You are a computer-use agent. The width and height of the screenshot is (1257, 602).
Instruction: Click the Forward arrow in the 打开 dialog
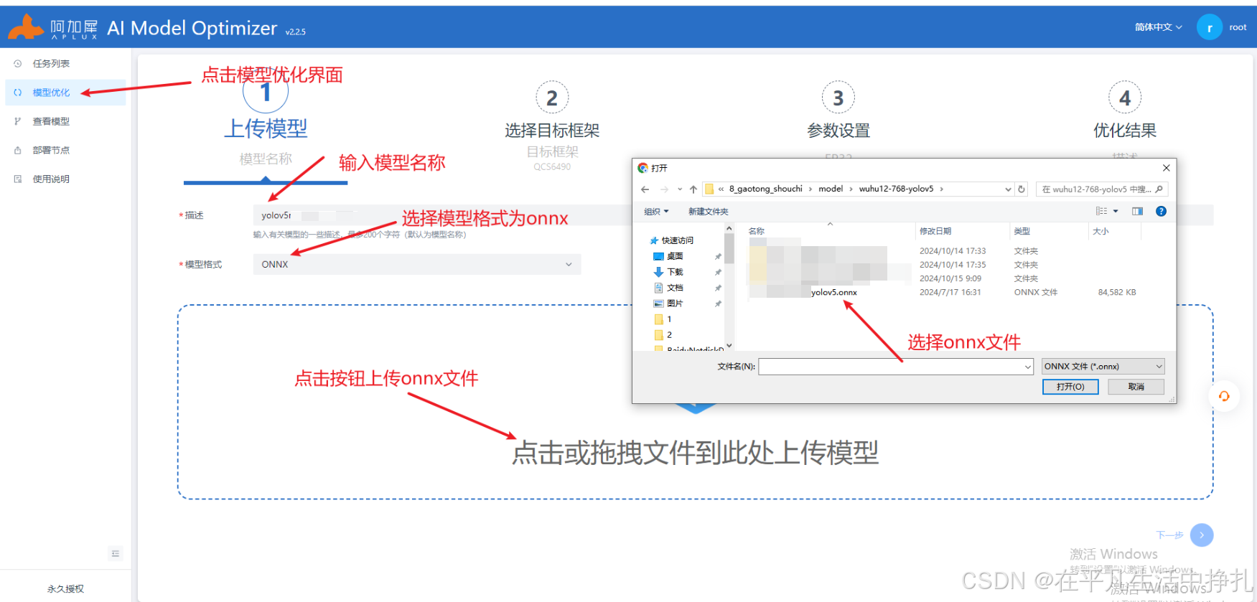pyautogui.click(x=664, y=189)
